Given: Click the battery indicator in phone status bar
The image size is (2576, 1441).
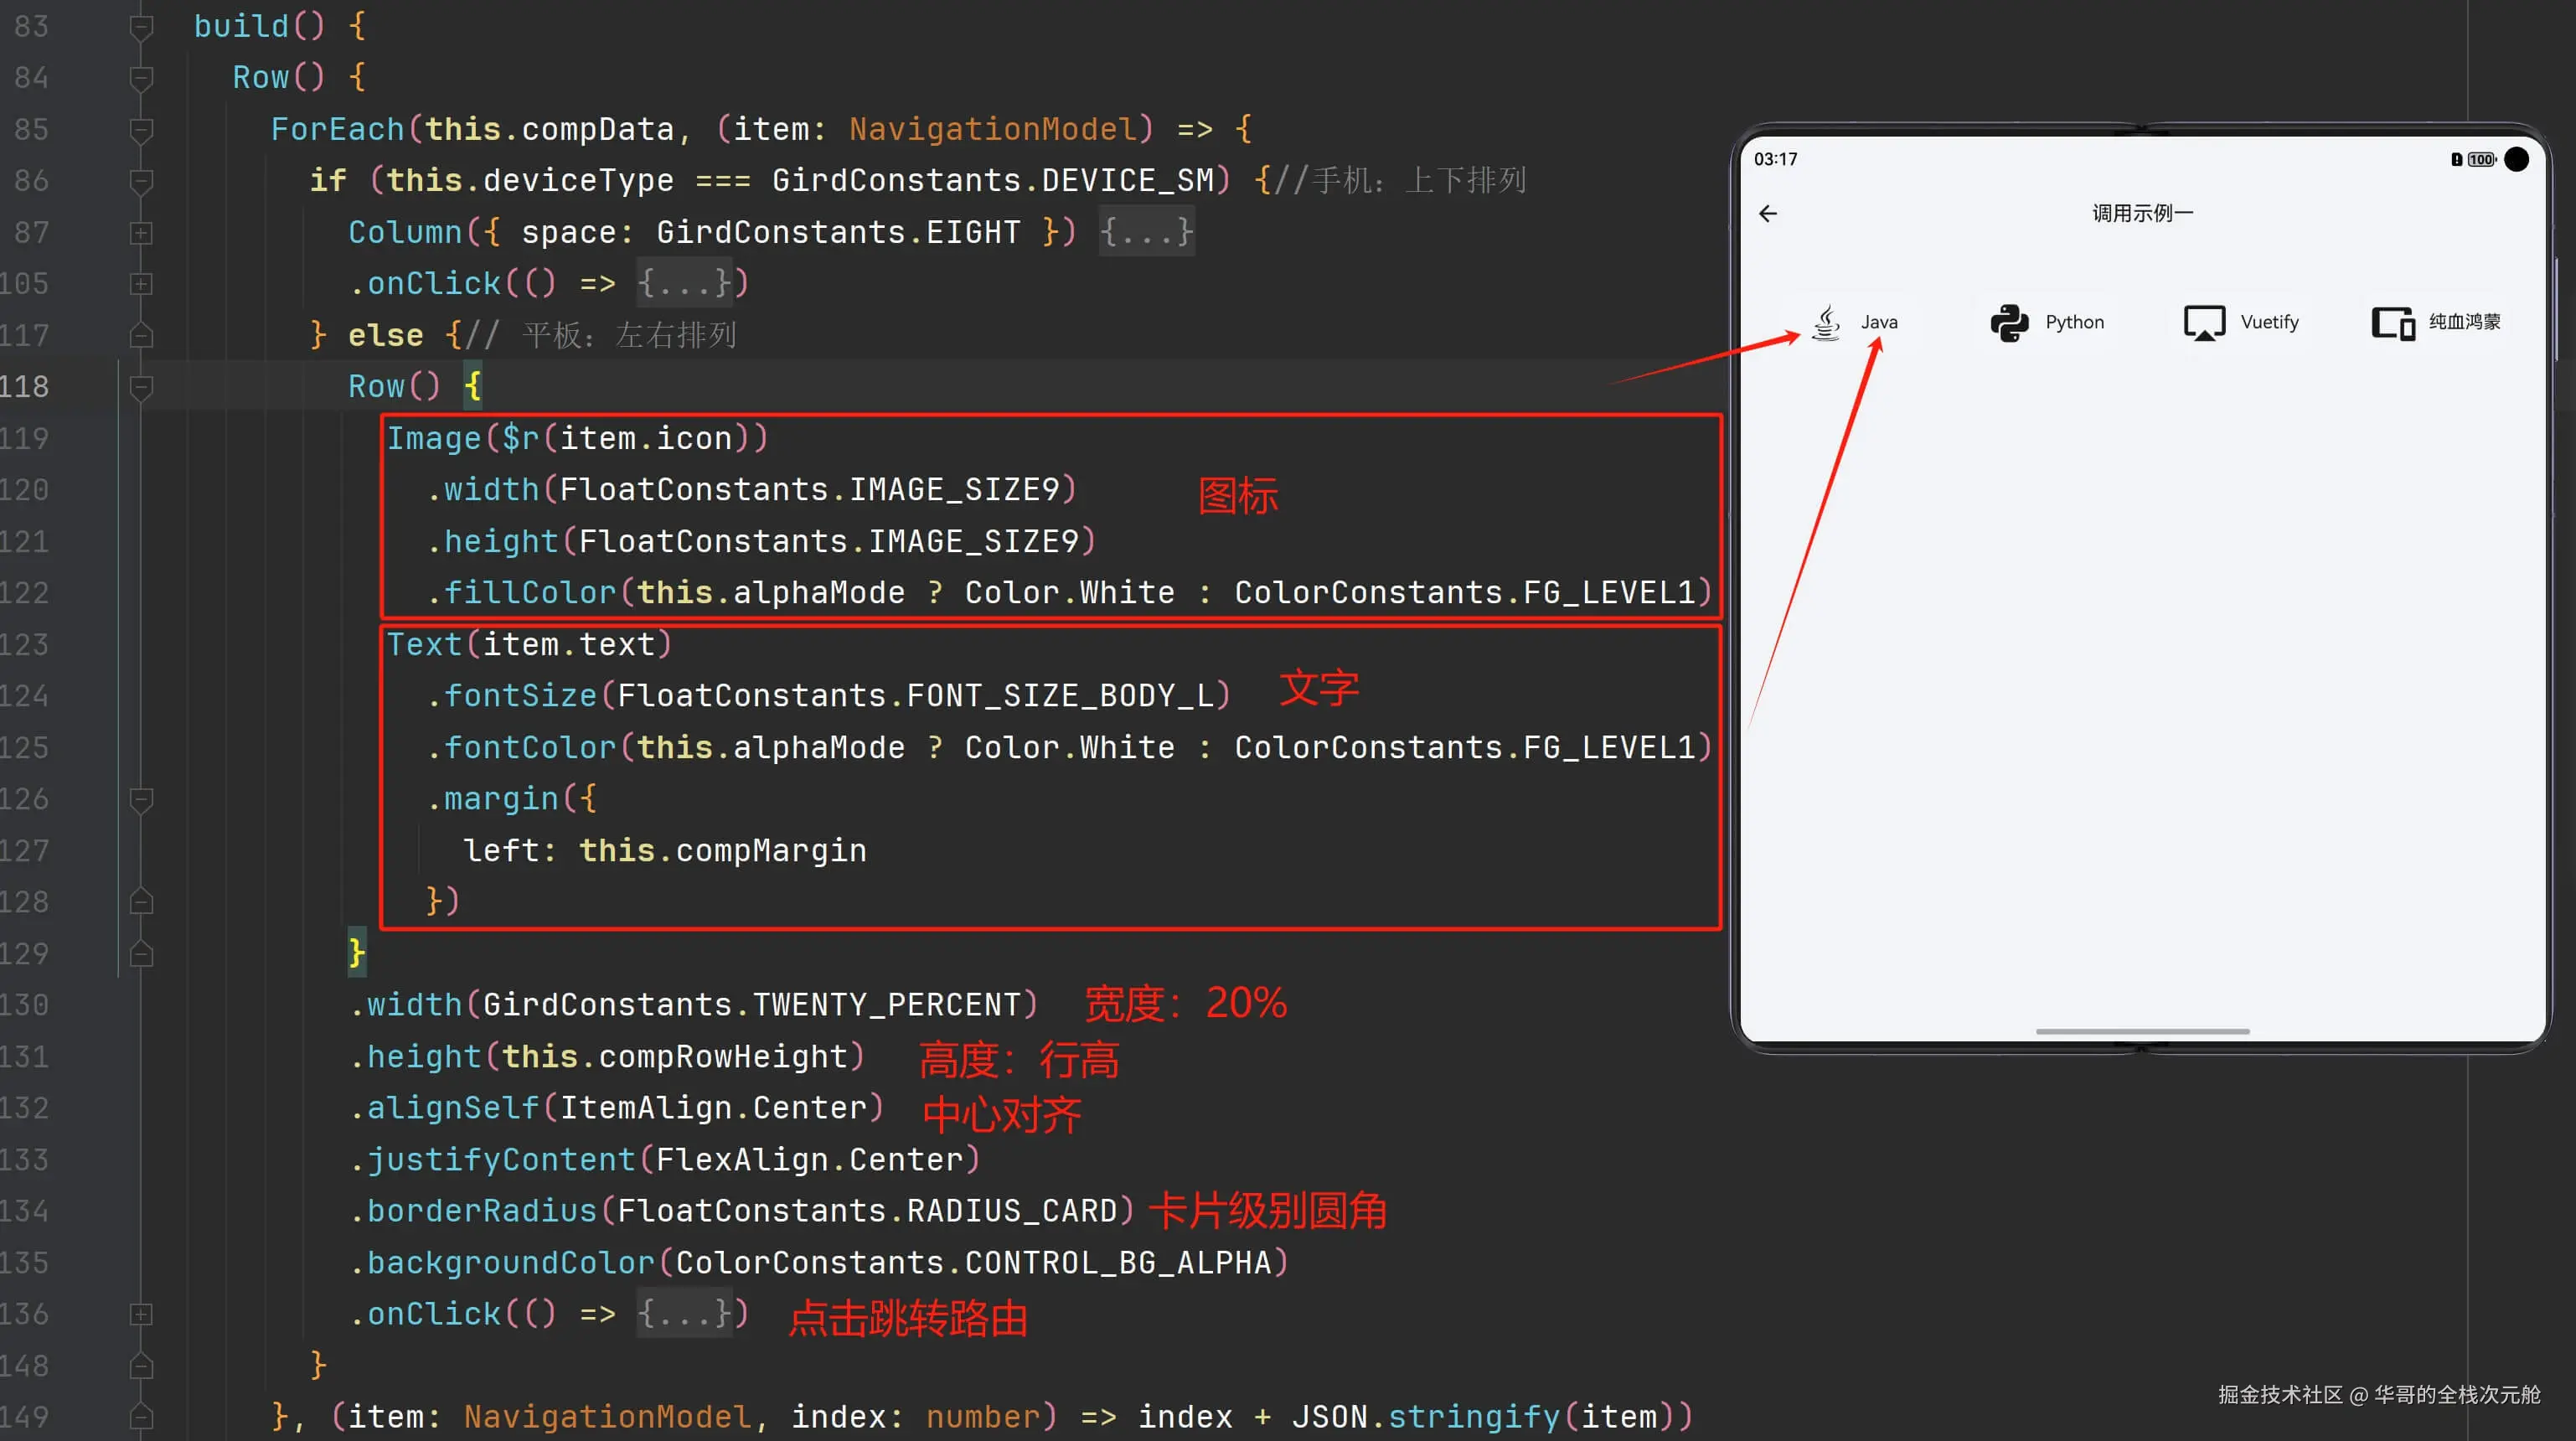Looking at the screenshot, I should click(2481, 159).
